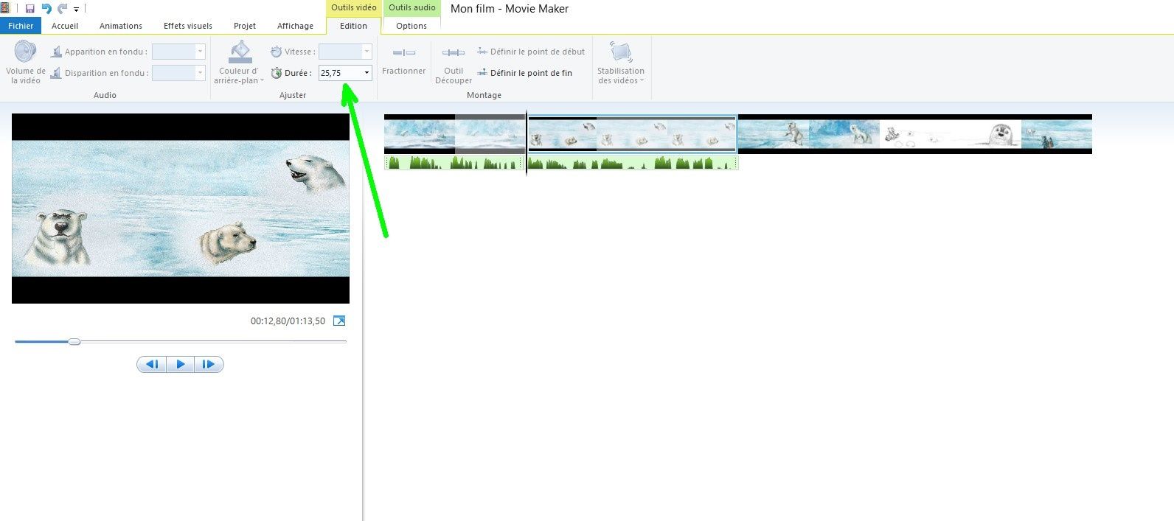The width and height of the screenshot is (1174, 521).
Task: Switch to the Accueil tab
Action: coord(65,26)
